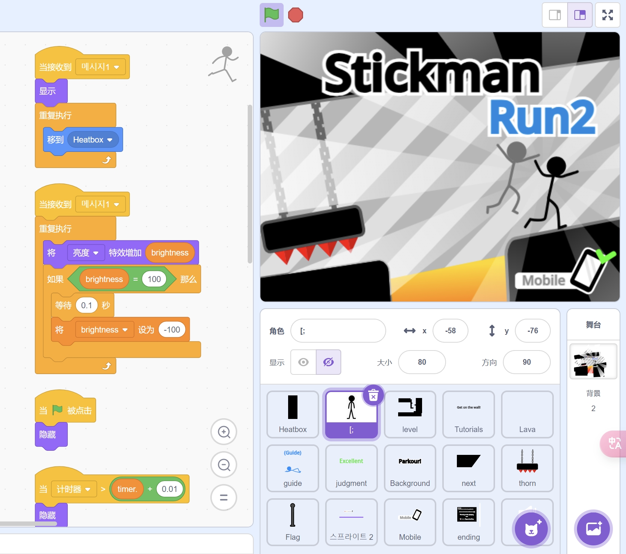Show the sprite with the eye toggle
This screenshot has width=626, height=554.
[x=303, y=362]
